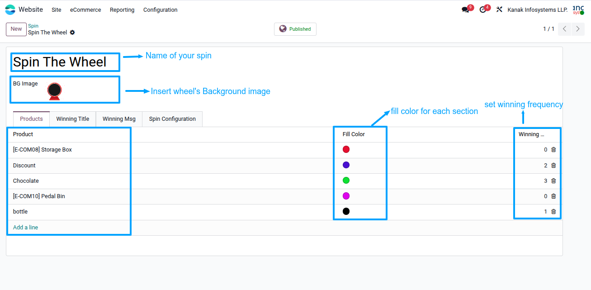Click the Spin The Wheel name field

(x=66, y=62)
